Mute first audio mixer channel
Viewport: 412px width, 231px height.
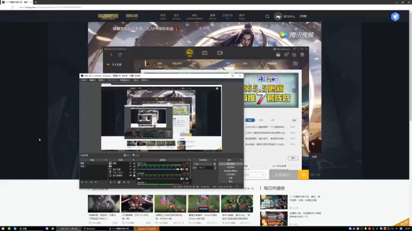tap(182, 169)
